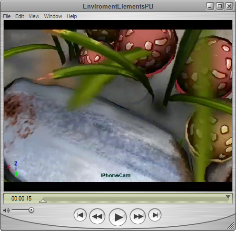Open the Window menu

[x=53, y=16]
